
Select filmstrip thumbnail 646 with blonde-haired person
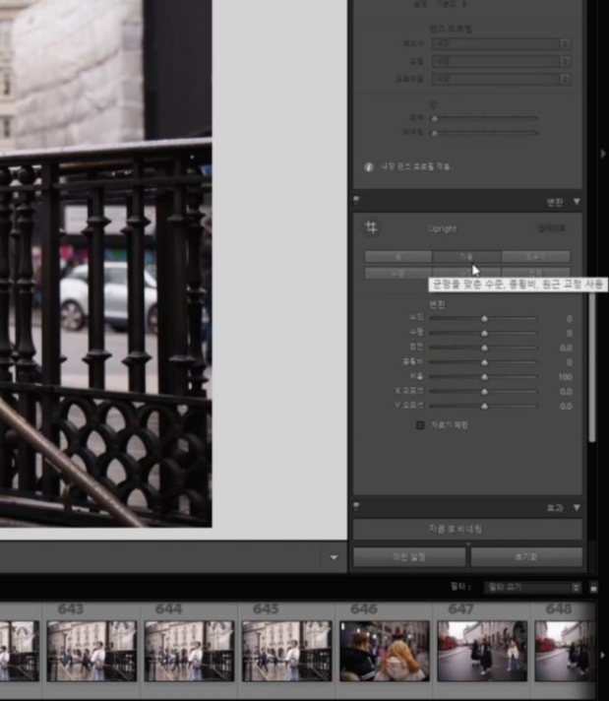click(x=385, y=651)
